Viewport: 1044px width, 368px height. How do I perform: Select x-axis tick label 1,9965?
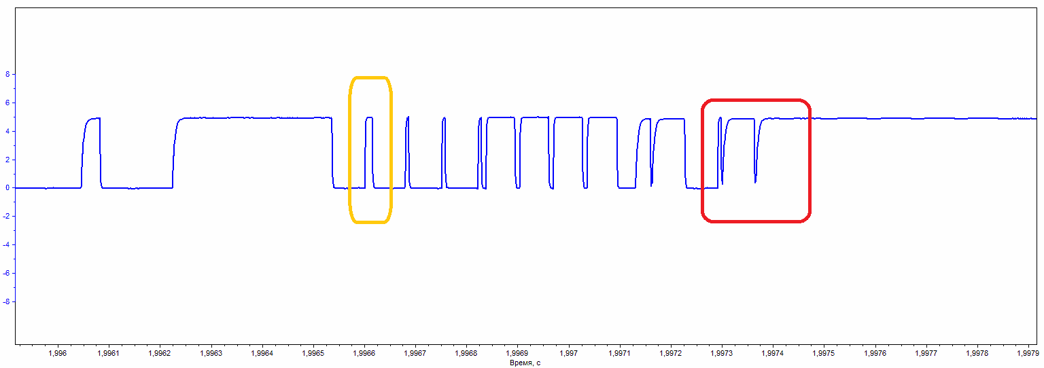coord(312,354)
